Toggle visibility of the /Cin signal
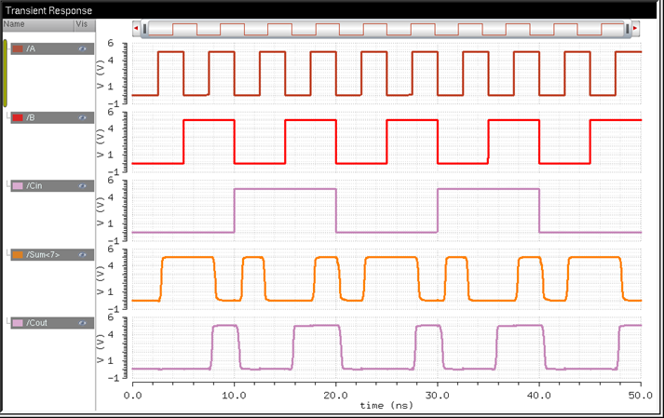This screenshot has height=418, width=664. (x=83, y=186)
